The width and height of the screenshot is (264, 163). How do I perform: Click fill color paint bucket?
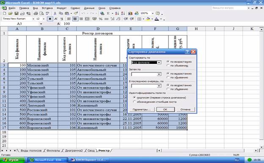(x=148, y=19)
